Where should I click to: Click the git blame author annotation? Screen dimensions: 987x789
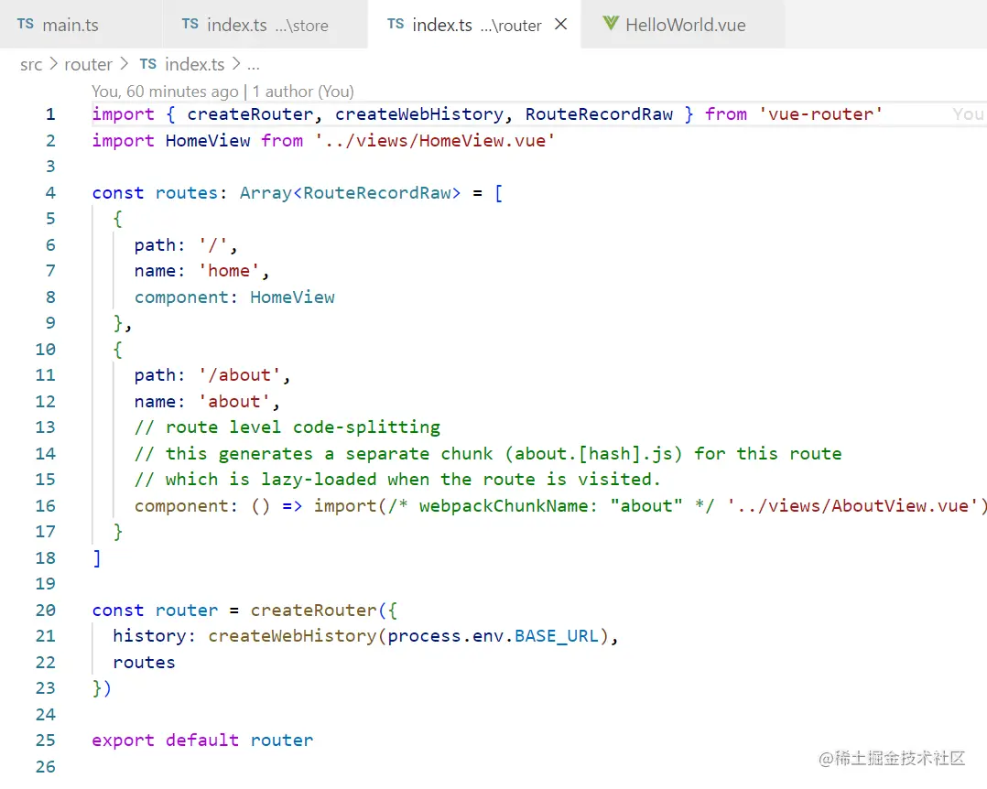(222, 92)
